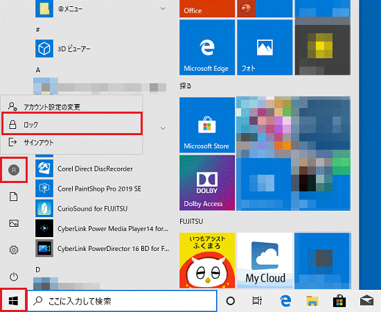Click the FUJITSU group heading

click(191, 222)
